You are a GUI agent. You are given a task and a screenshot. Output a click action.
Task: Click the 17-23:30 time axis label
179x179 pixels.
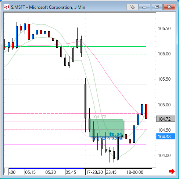coord(94,172)
